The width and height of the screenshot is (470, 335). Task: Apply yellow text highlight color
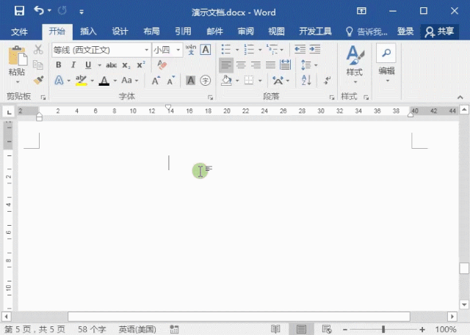coord(81,81)
